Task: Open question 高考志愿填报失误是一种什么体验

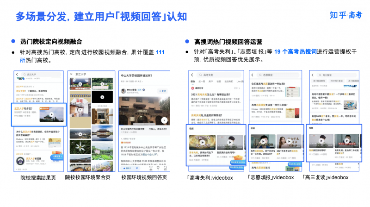Action: 269,105
